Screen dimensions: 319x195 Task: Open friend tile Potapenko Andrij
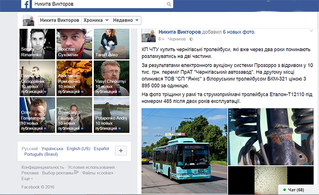click(x=111, y=115)
